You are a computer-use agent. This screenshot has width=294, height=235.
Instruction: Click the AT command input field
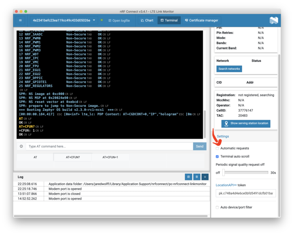[x=109, y=147]
